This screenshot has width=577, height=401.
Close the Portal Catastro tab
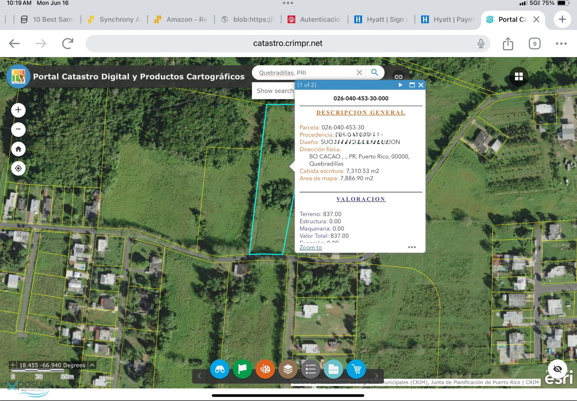pos(536,19)
